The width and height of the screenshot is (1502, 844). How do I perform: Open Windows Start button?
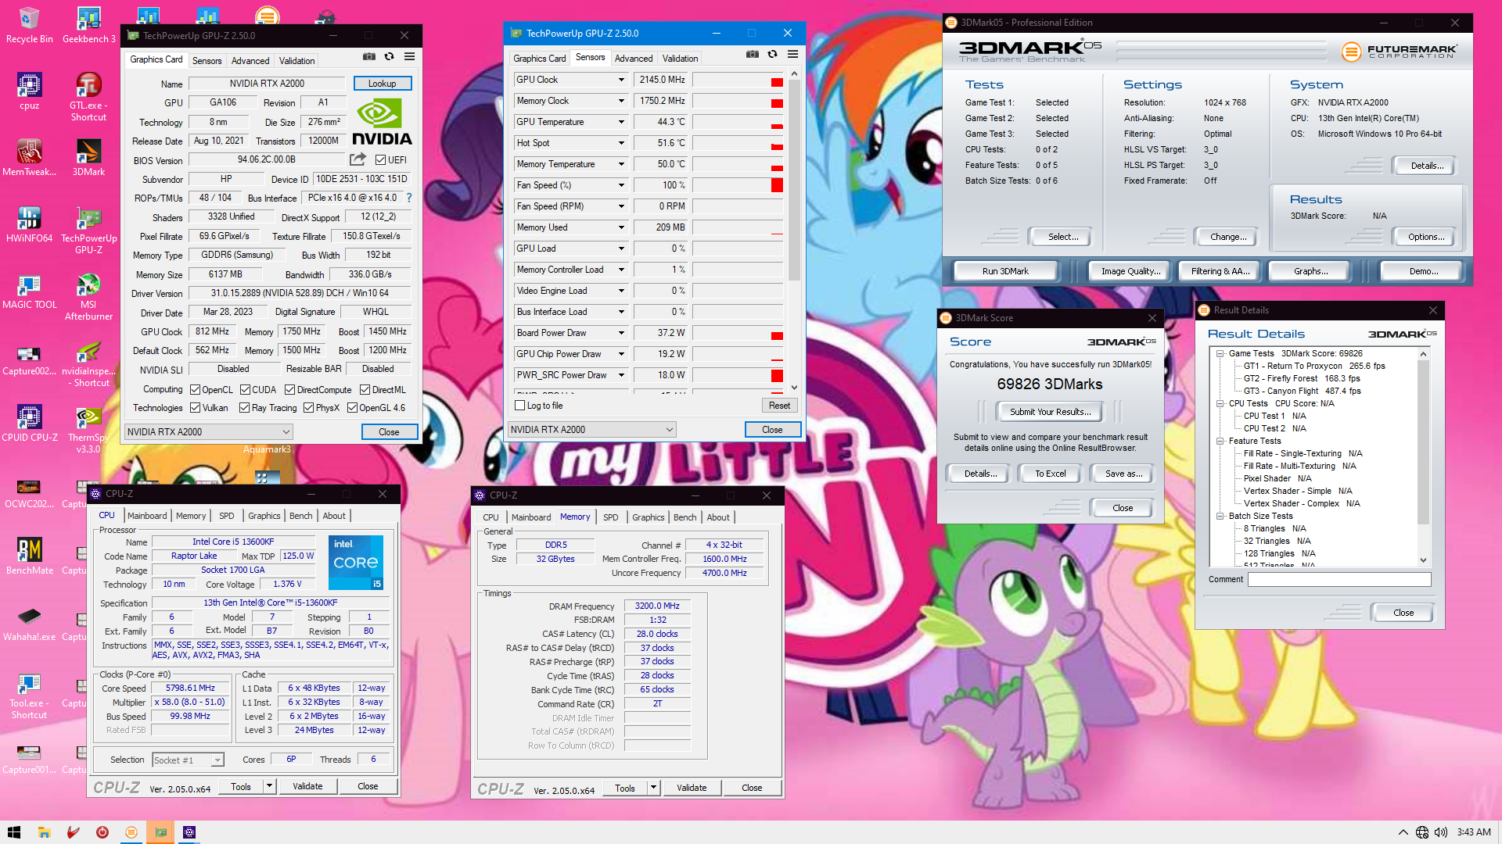[13, 832]
